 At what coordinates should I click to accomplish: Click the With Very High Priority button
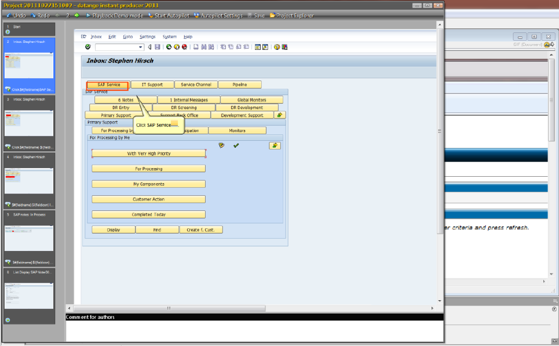coord(148,153)
